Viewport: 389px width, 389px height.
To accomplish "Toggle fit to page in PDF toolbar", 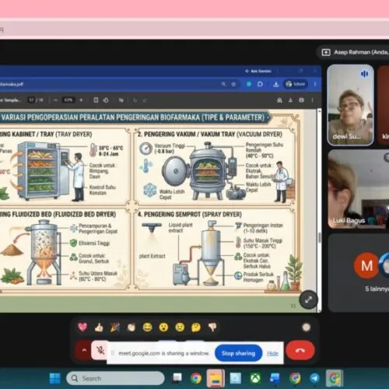I will coord(96,100).
